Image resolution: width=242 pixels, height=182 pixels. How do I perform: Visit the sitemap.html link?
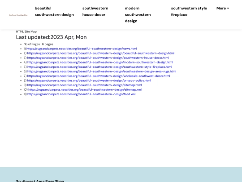tap(84, 85)
